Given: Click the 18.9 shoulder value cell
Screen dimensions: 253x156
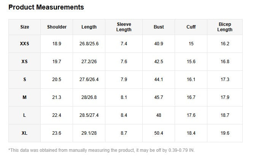Looking at the screenshot, I should click(x=57, y=44).
